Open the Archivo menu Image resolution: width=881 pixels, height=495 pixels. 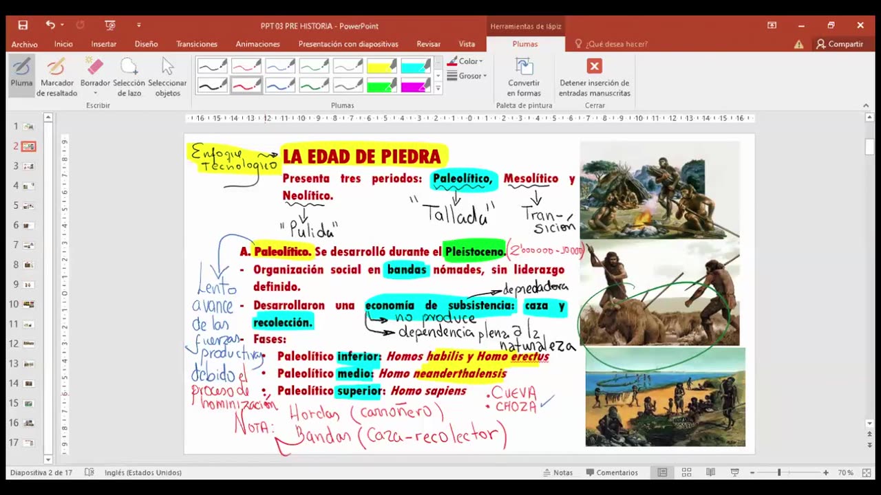(x=25, y=44)
